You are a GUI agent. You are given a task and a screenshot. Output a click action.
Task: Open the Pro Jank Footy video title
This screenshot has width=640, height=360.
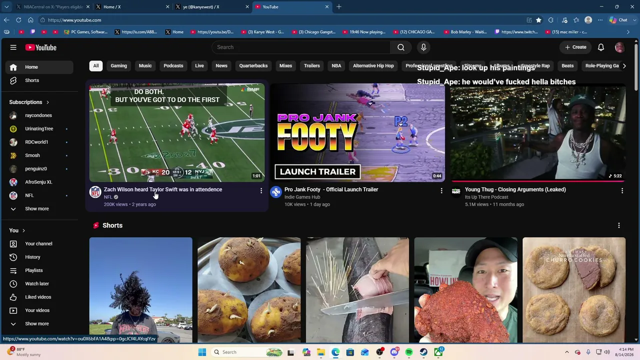click(331, 189)
